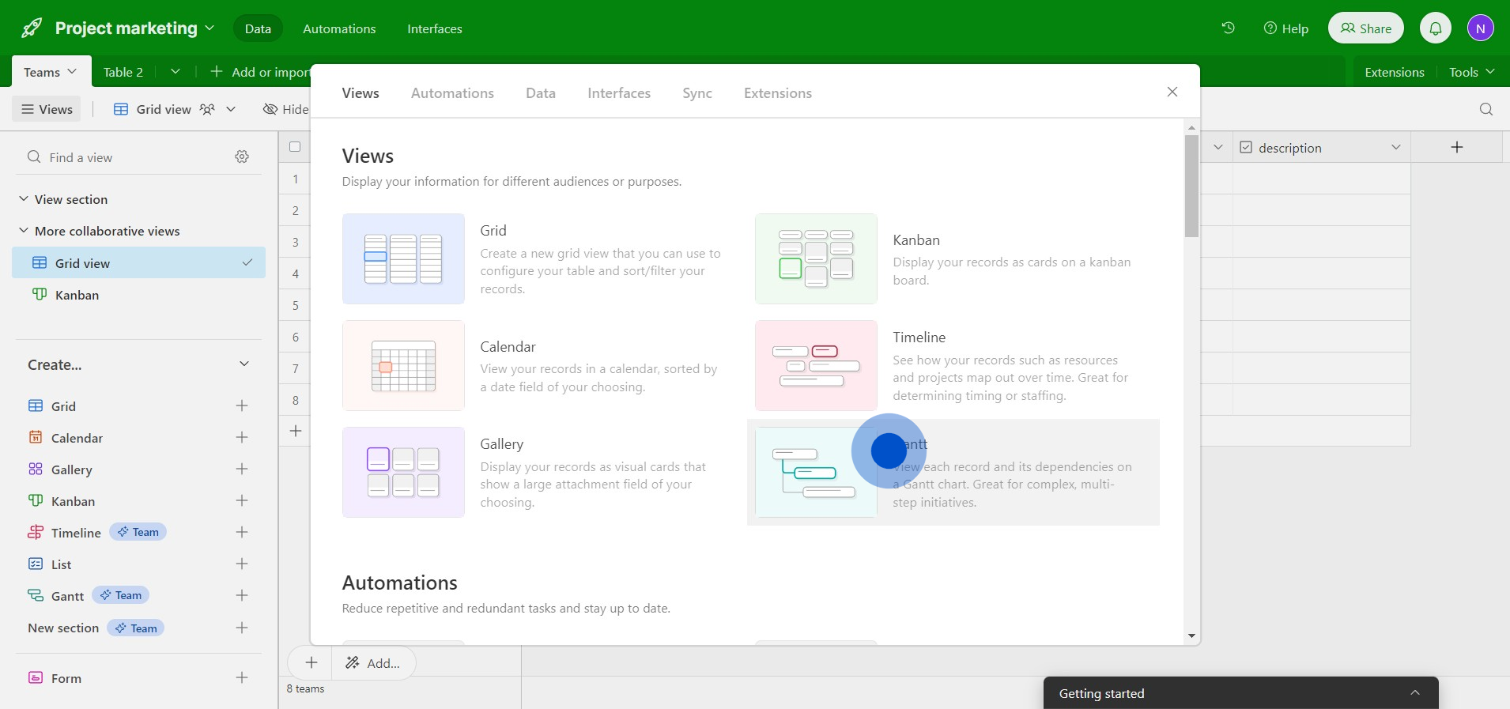Add a new Calendar view plus
Image resolution: width=1510 pixels, height=709 pixels.
point(242,437)
